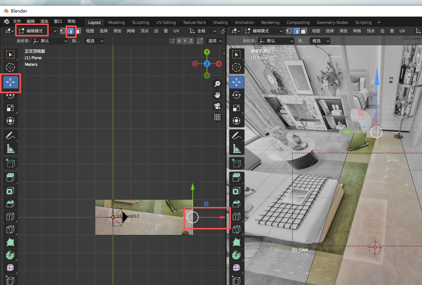Activate the Scale tool in left viewport
422x285 pixels.
pos(10,108)
